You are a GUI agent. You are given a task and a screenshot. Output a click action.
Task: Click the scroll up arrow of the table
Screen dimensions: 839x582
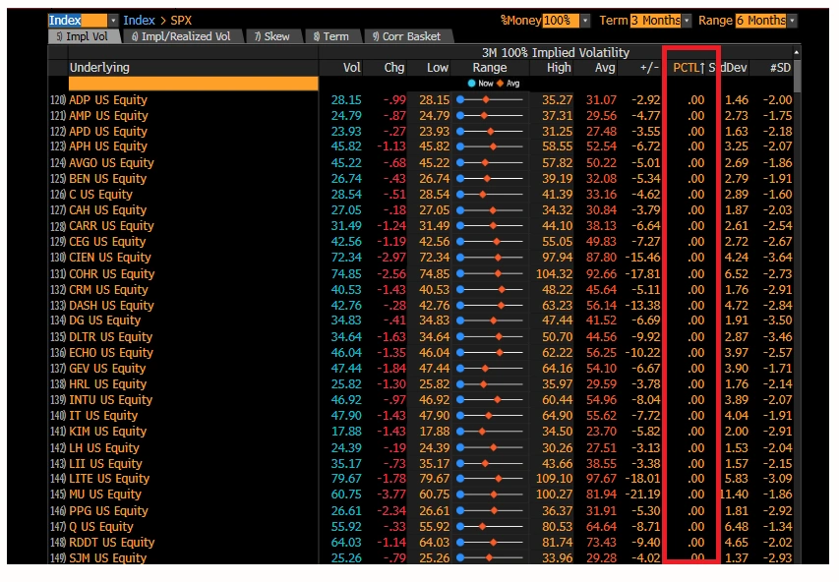pyautogui.click(x=797, y=52)
